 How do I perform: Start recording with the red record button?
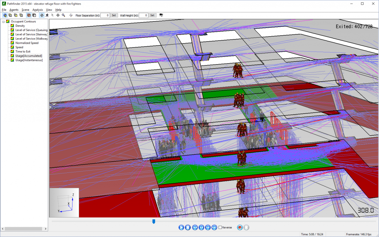[240, 227]
